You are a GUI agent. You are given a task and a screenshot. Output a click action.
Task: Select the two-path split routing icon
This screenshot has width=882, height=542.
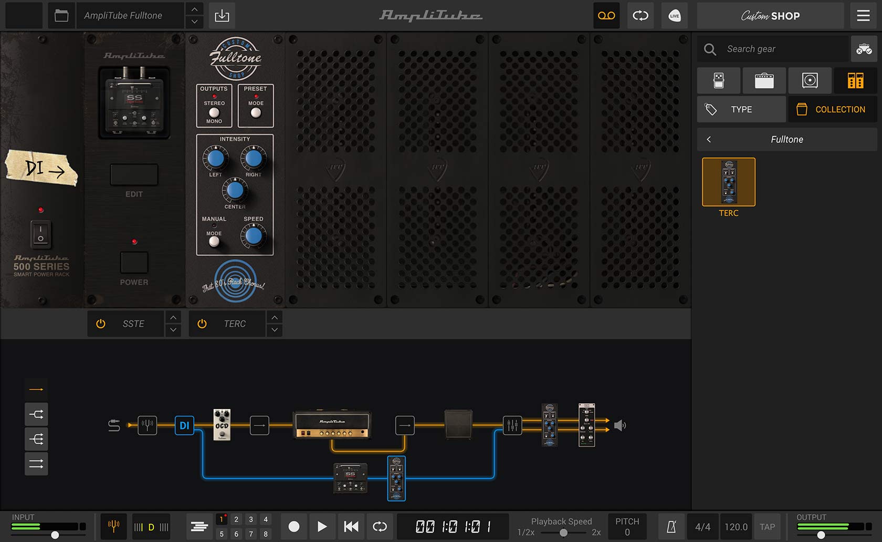(36, 414)
